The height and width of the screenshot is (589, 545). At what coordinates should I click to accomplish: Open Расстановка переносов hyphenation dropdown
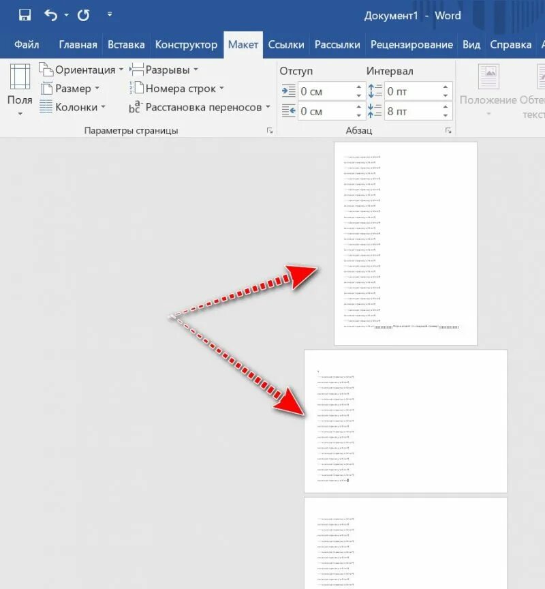click(200, 108)
